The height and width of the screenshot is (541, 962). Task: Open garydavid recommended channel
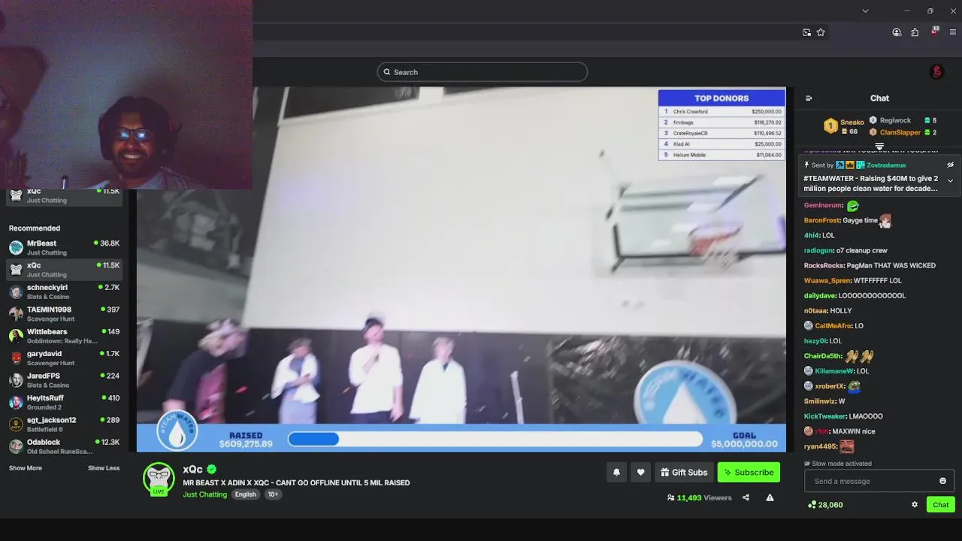click(x=64, y=358)
